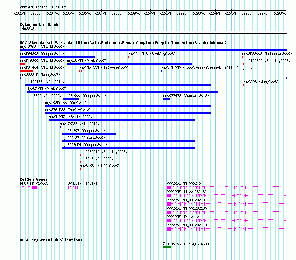Select the nsv564897 (Cooper2011) blue bar
Screen dimensions: 296x260
tap(89, 134)
